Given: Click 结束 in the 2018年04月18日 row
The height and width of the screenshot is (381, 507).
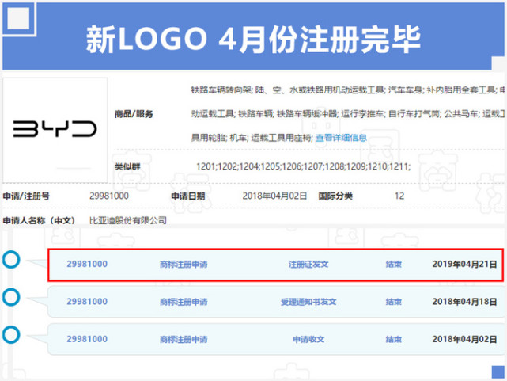Looking at the screenshot, I should coord(394,302).
